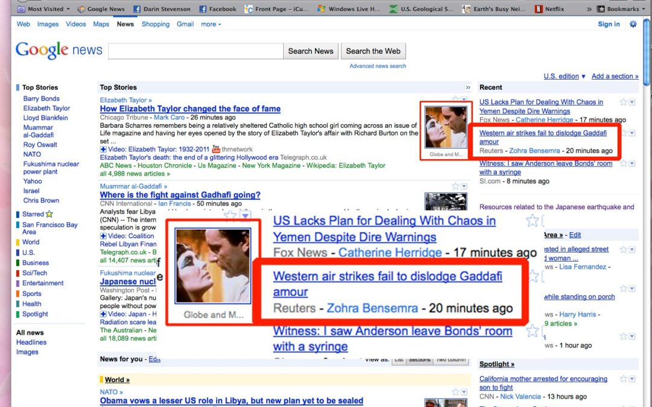Open the Entertainment section
This screenshot has width=652, height=407.
43,283
